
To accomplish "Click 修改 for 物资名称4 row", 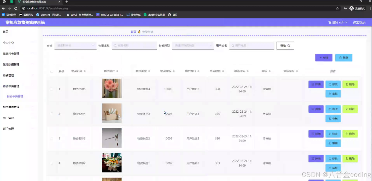I will tap(333, 109).
